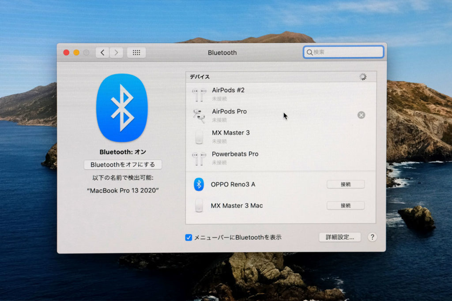Image resolution: width=452 pixels, height=301 pixels.
Task: Select the MX Master 3 row
Action: point(281,137)
